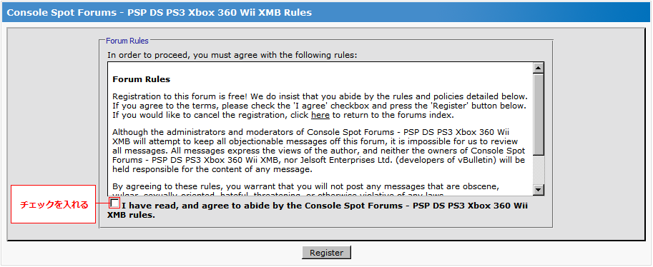Click the Register button

point(326,253)
